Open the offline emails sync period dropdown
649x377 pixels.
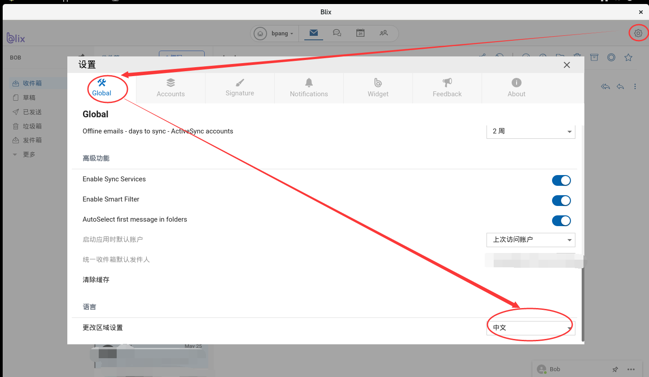coord(531,131)
